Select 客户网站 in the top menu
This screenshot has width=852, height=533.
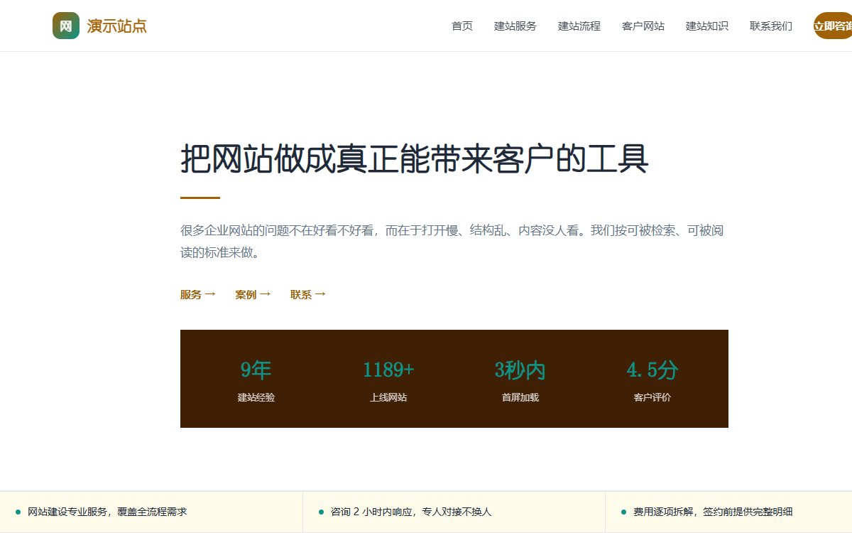[x=643, y=26]
